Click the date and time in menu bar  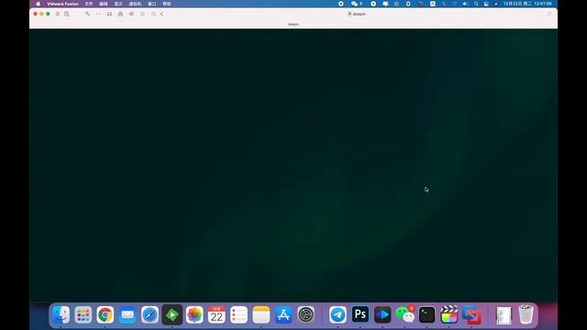point(527,4)
